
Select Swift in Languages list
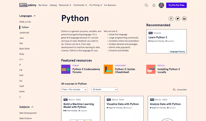click(x=22, y=86)
